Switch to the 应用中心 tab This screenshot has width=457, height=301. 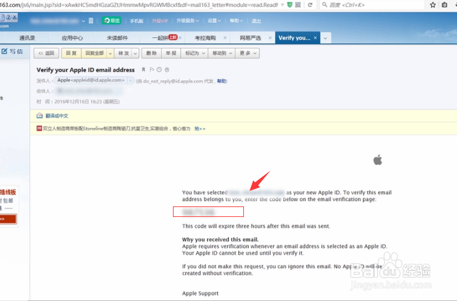(x=72, y=38)
